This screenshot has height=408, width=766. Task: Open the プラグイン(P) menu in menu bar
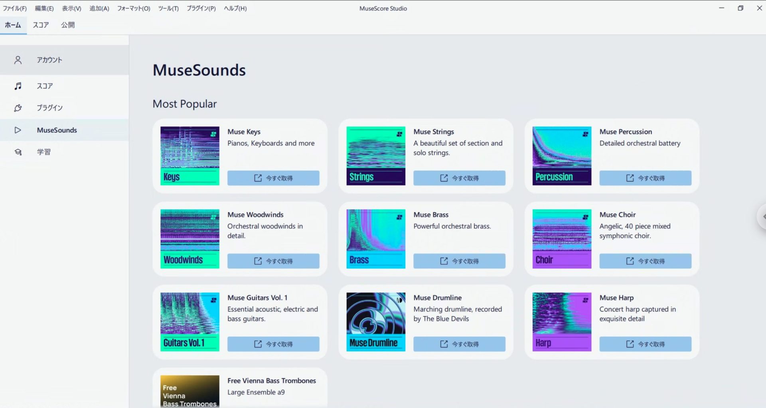tap(201, 8)
